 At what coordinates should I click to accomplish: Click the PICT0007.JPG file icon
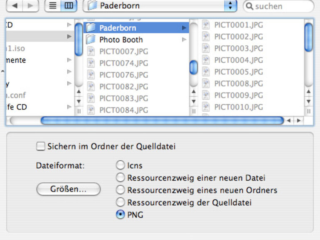(x=91, y=51)
